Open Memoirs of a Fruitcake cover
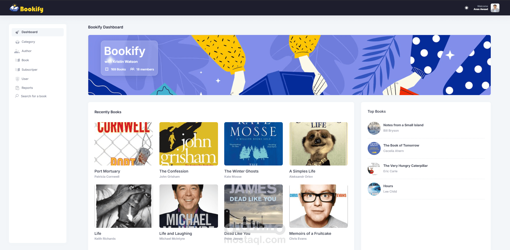Image resolution: width=510 pixels, height=250 pixels. click(319, 206)
